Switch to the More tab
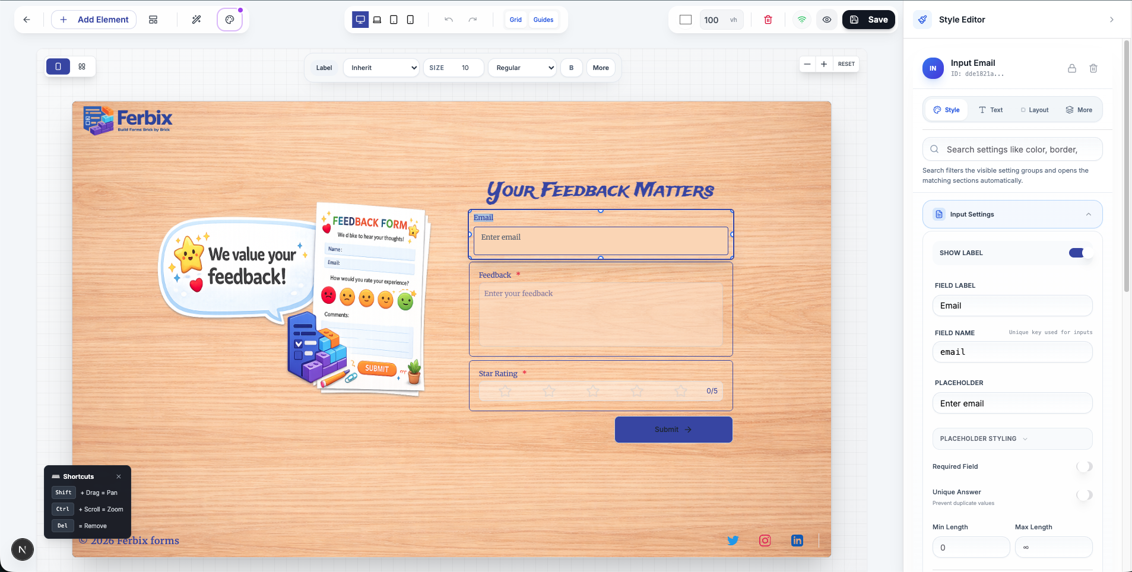Viewport: 1132px width, 572px height. pos(1079,110)
